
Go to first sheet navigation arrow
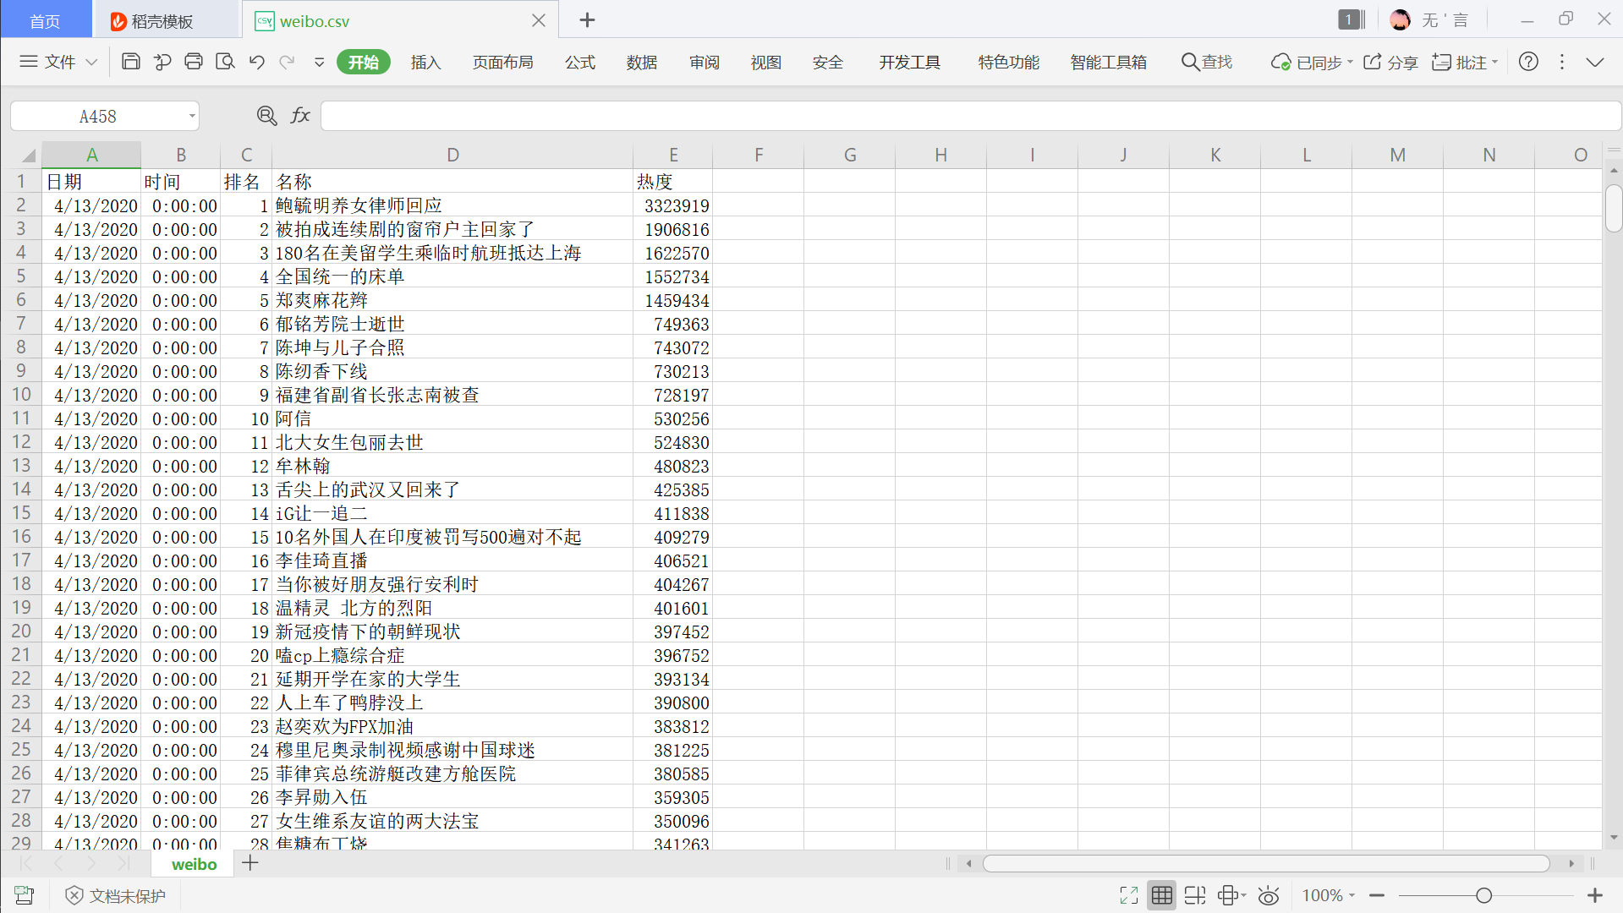[x=26, y=863]
